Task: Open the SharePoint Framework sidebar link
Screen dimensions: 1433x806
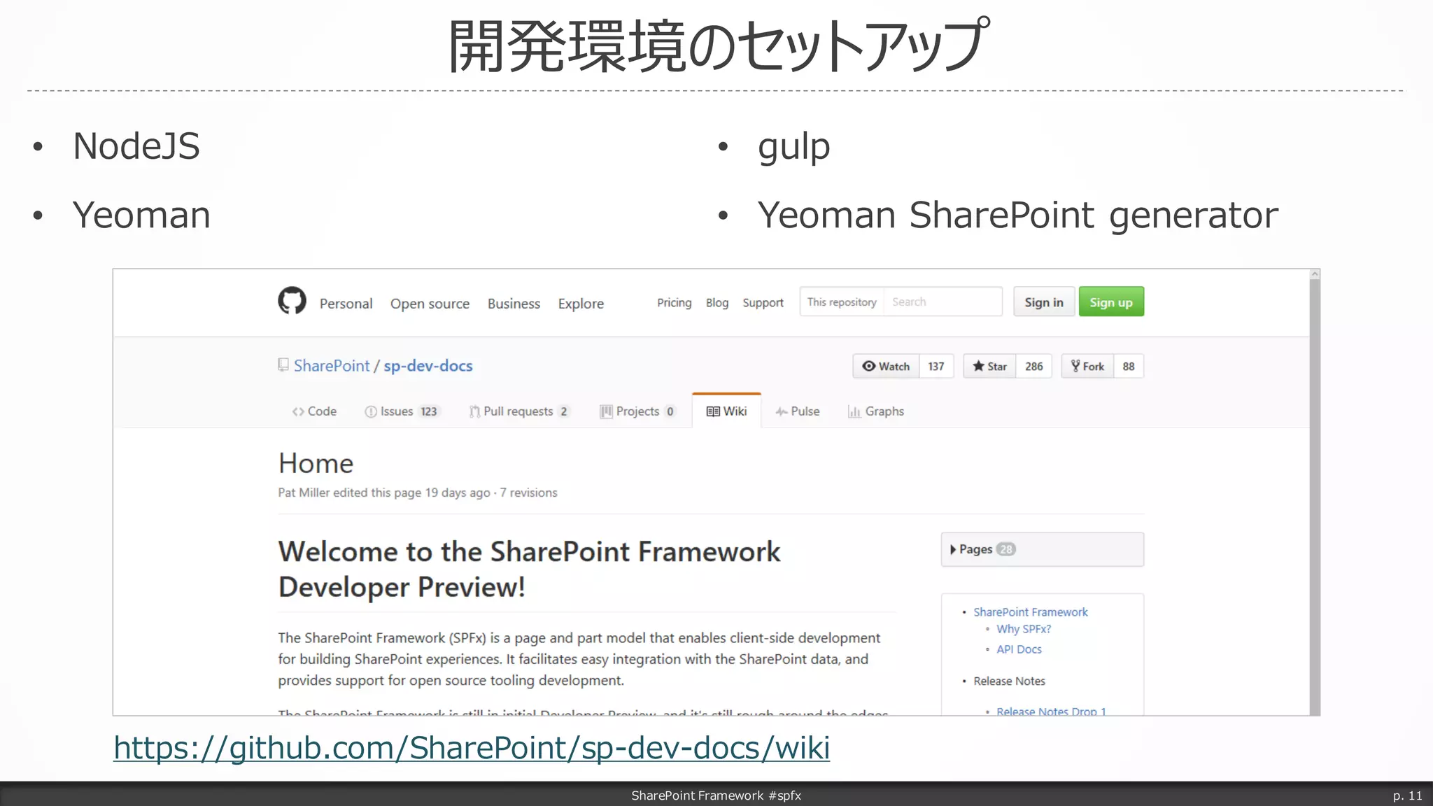Action: click(x=1030, y=612)
